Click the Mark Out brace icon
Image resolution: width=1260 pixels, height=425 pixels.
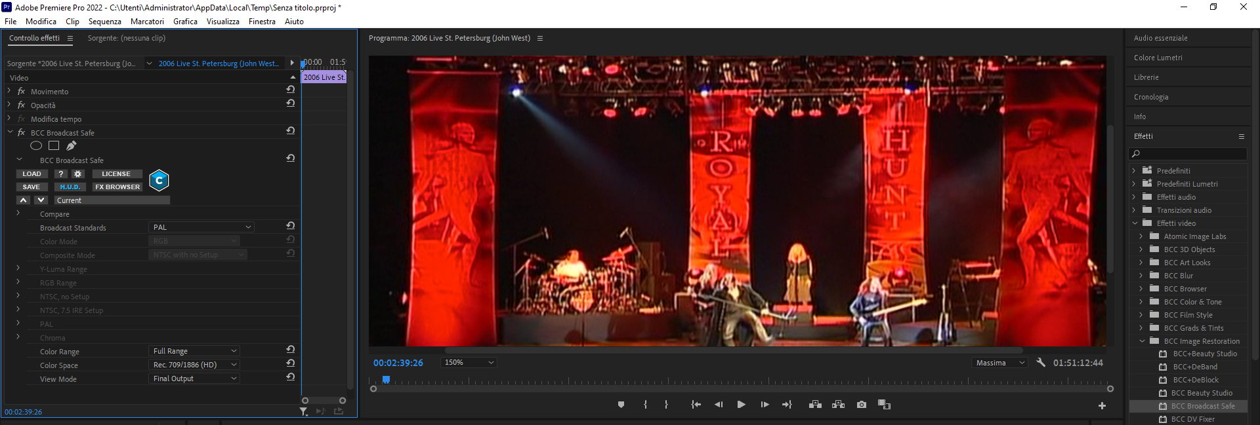pyautogui.click(x=666, y=405)
